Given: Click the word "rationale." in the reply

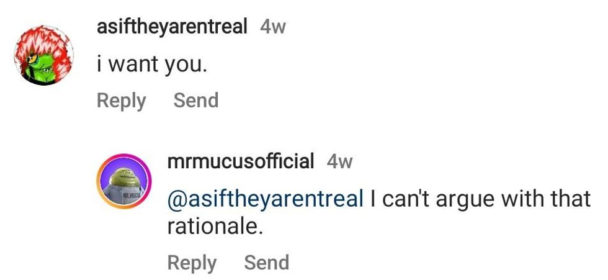Looking at the screenshot, I should click(215, 227).
